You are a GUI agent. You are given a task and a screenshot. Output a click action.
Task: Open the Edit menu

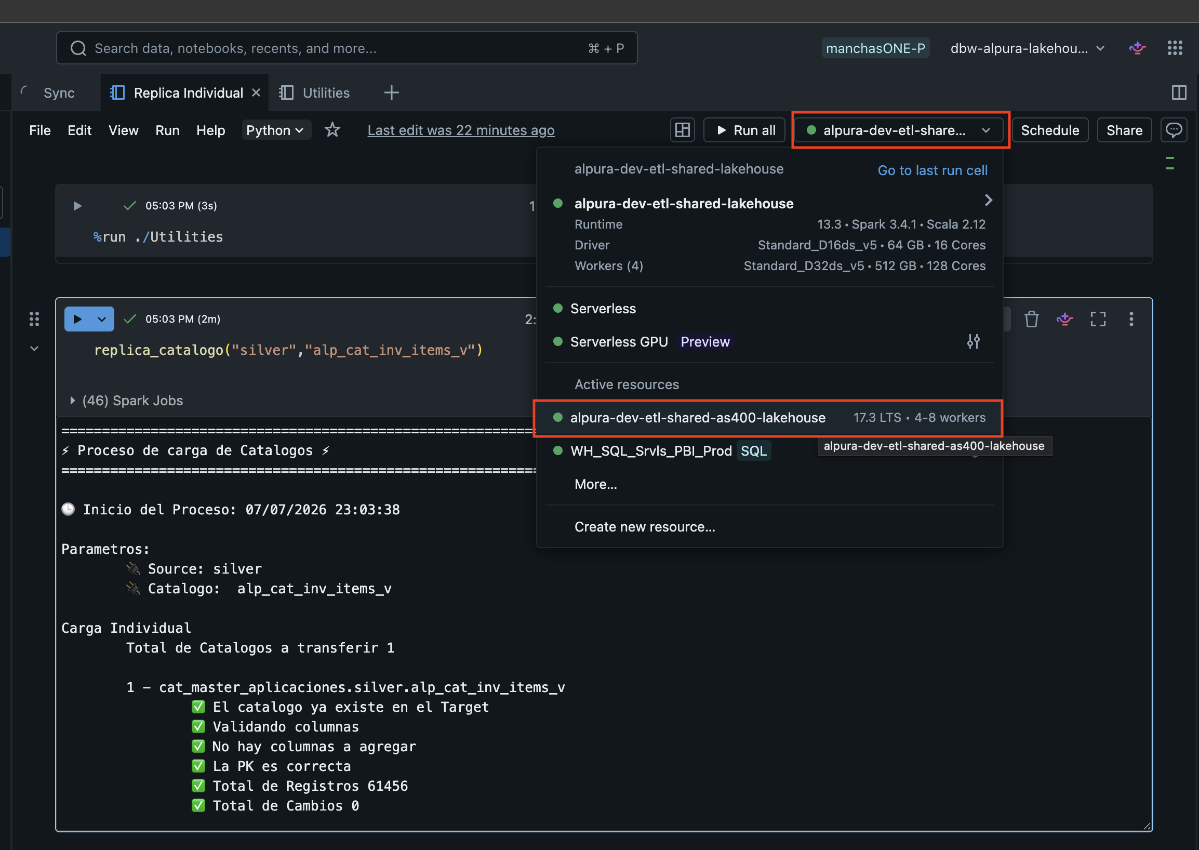coord(79,130)
